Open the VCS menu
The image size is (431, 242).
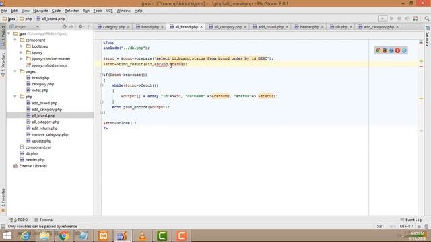109,11
